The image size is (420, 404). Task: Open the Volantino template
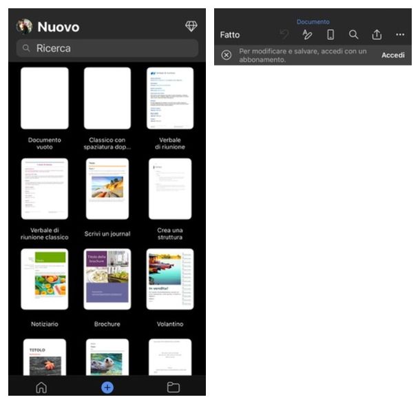[170, 279]
